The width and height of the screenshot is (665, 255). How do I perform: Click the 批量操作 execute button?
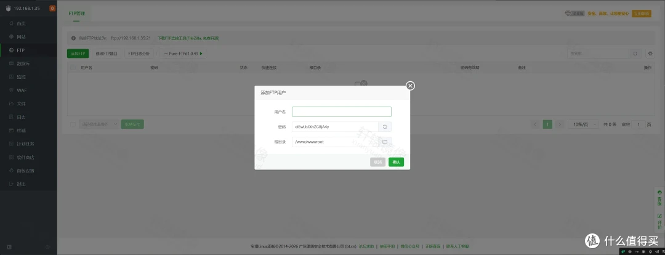tap(132, 124)
